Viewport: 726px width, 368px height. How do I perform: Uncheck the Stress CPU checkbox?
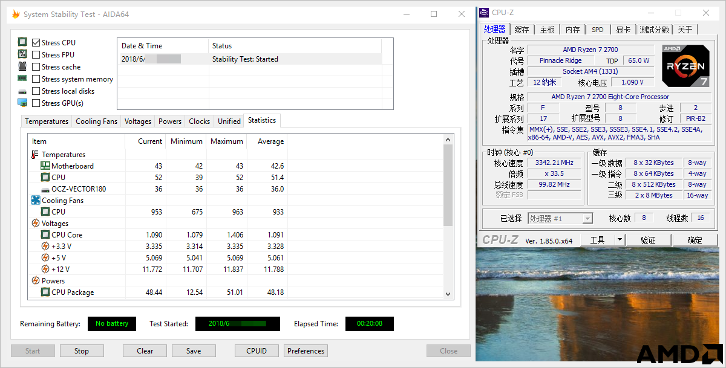tap(36, 42)
